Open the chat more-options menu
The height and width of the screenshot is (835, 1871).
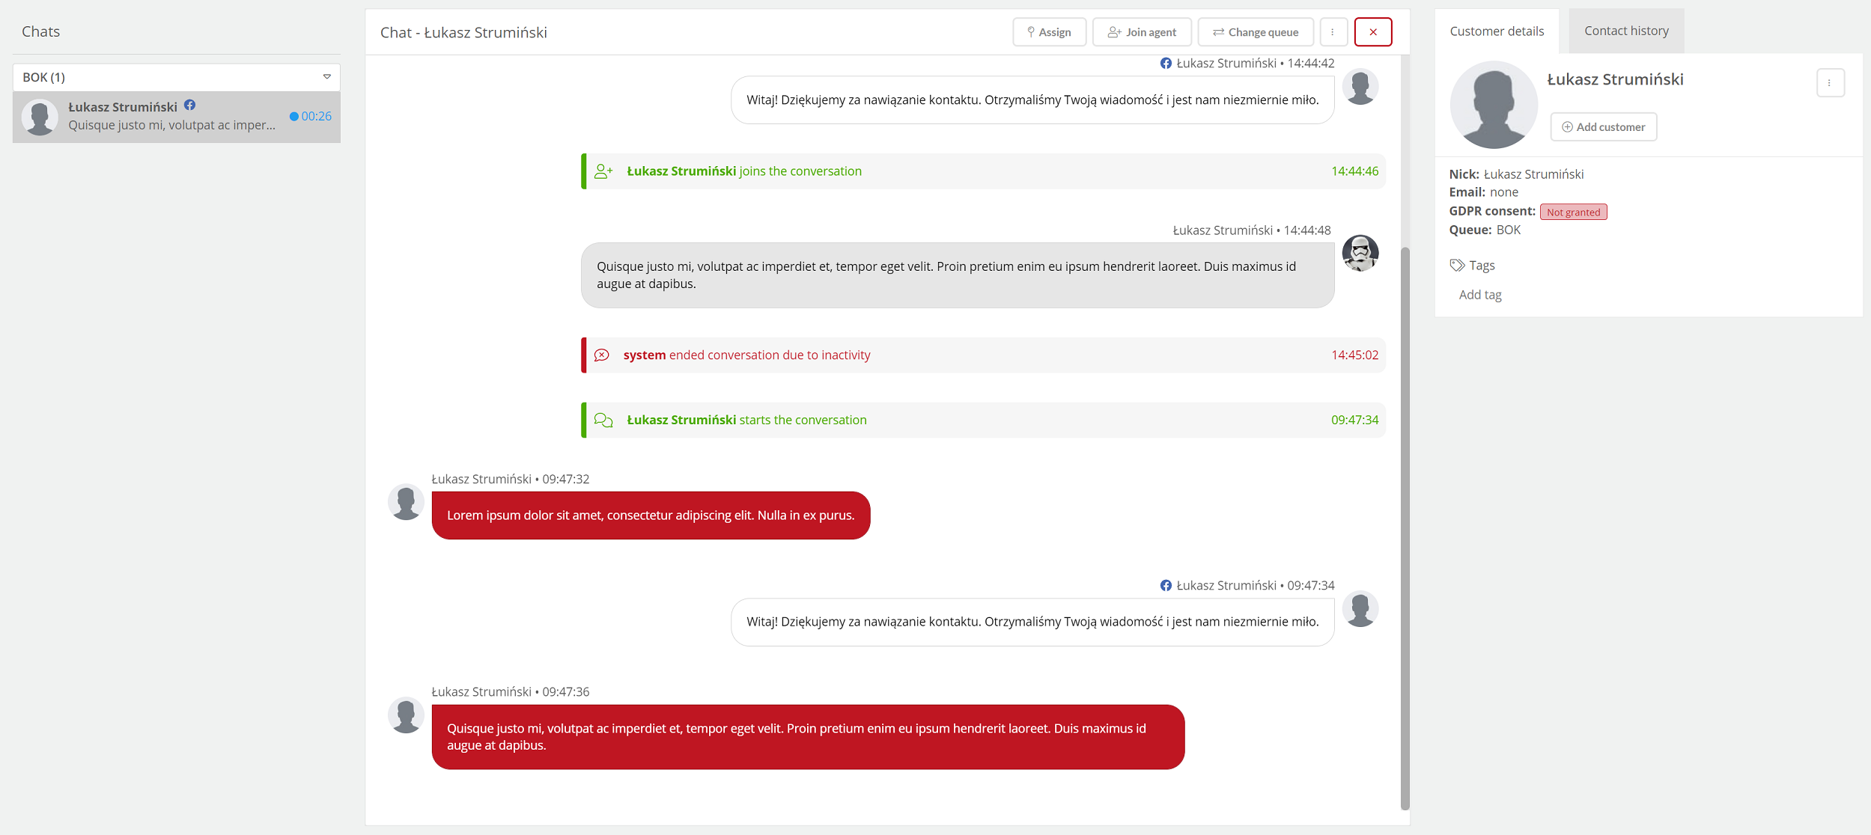coord(1333,32)
